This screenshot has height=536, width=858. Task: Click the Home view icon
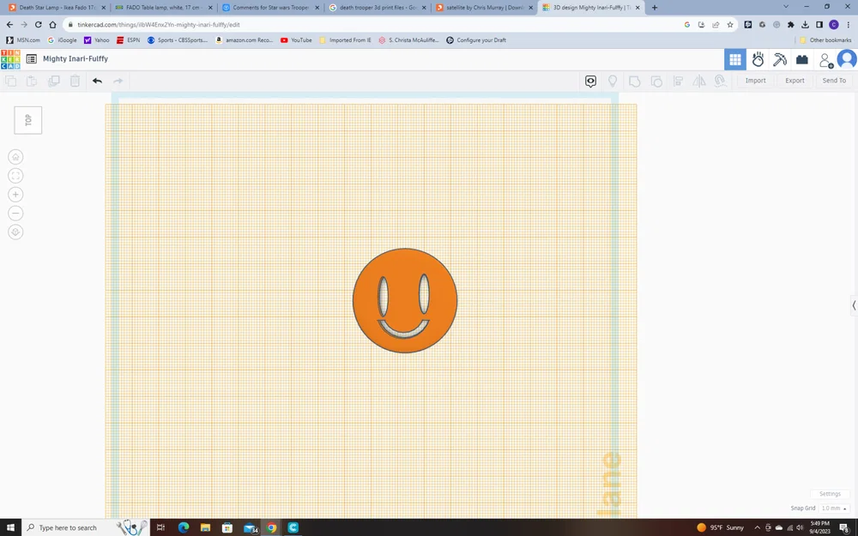pyautogui.click(x=15, y=157)
